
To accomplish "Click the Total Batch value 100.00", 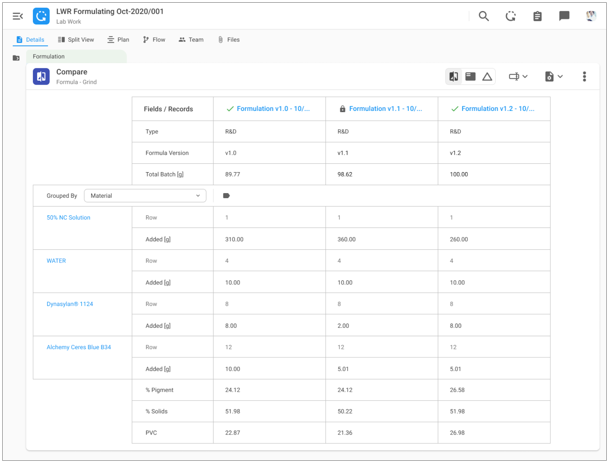I will [x=459, y=174].
